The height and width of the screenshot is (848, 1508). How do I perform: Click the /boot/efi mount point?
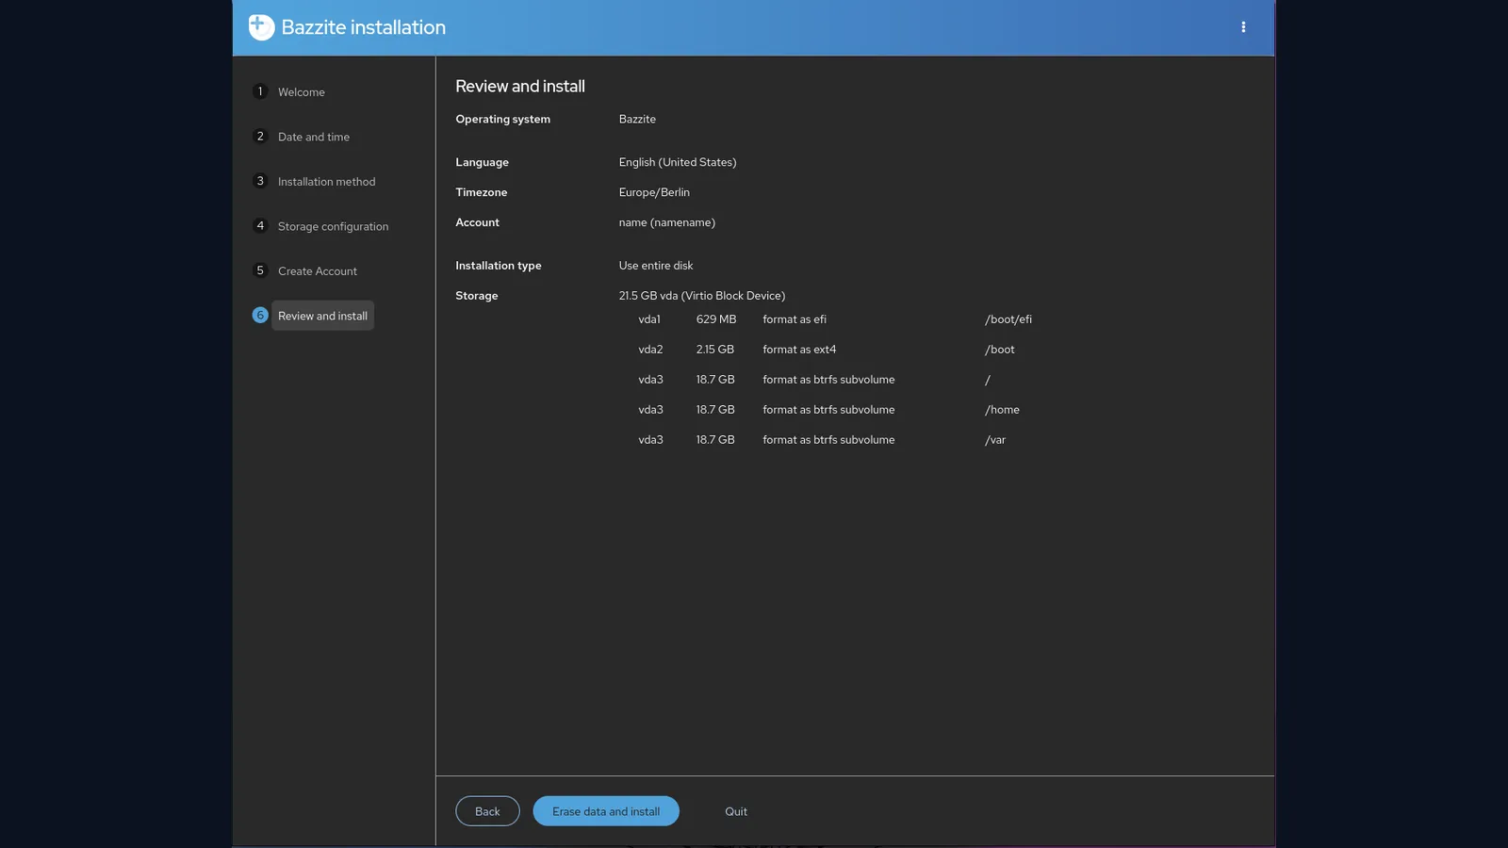coord(1008,319)
